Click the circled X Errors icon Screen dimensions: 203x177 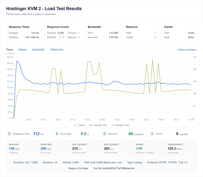(153, 134)
